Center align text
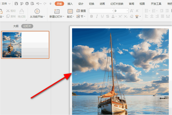The image size is (172, 115). [152, 16]
